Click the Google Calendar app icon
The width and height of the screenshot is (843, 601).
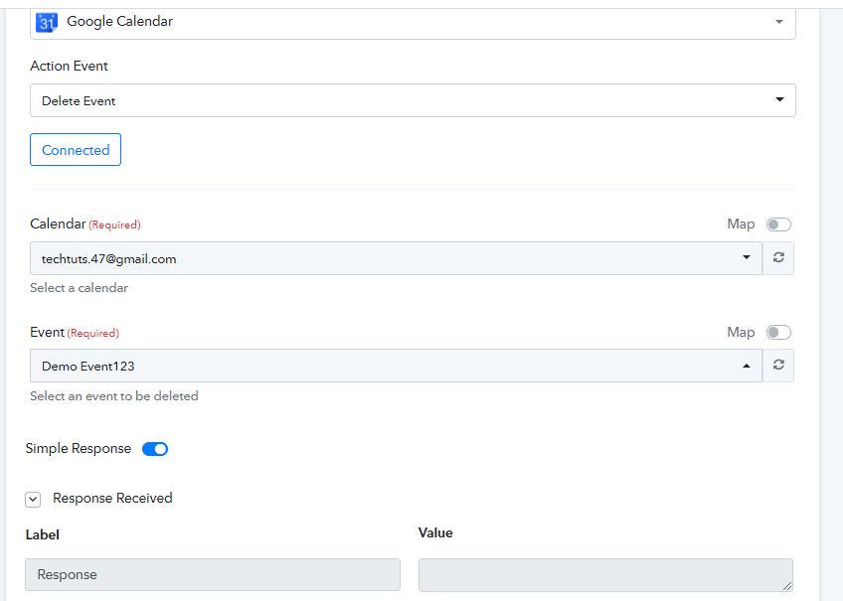coord(47,23)
